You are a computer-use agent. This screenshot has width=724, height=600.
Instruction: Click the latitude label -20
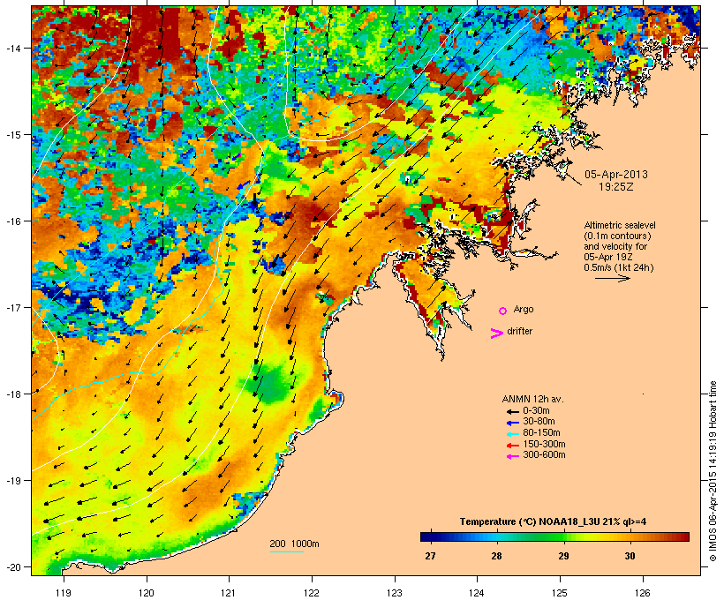coord(12,566)
